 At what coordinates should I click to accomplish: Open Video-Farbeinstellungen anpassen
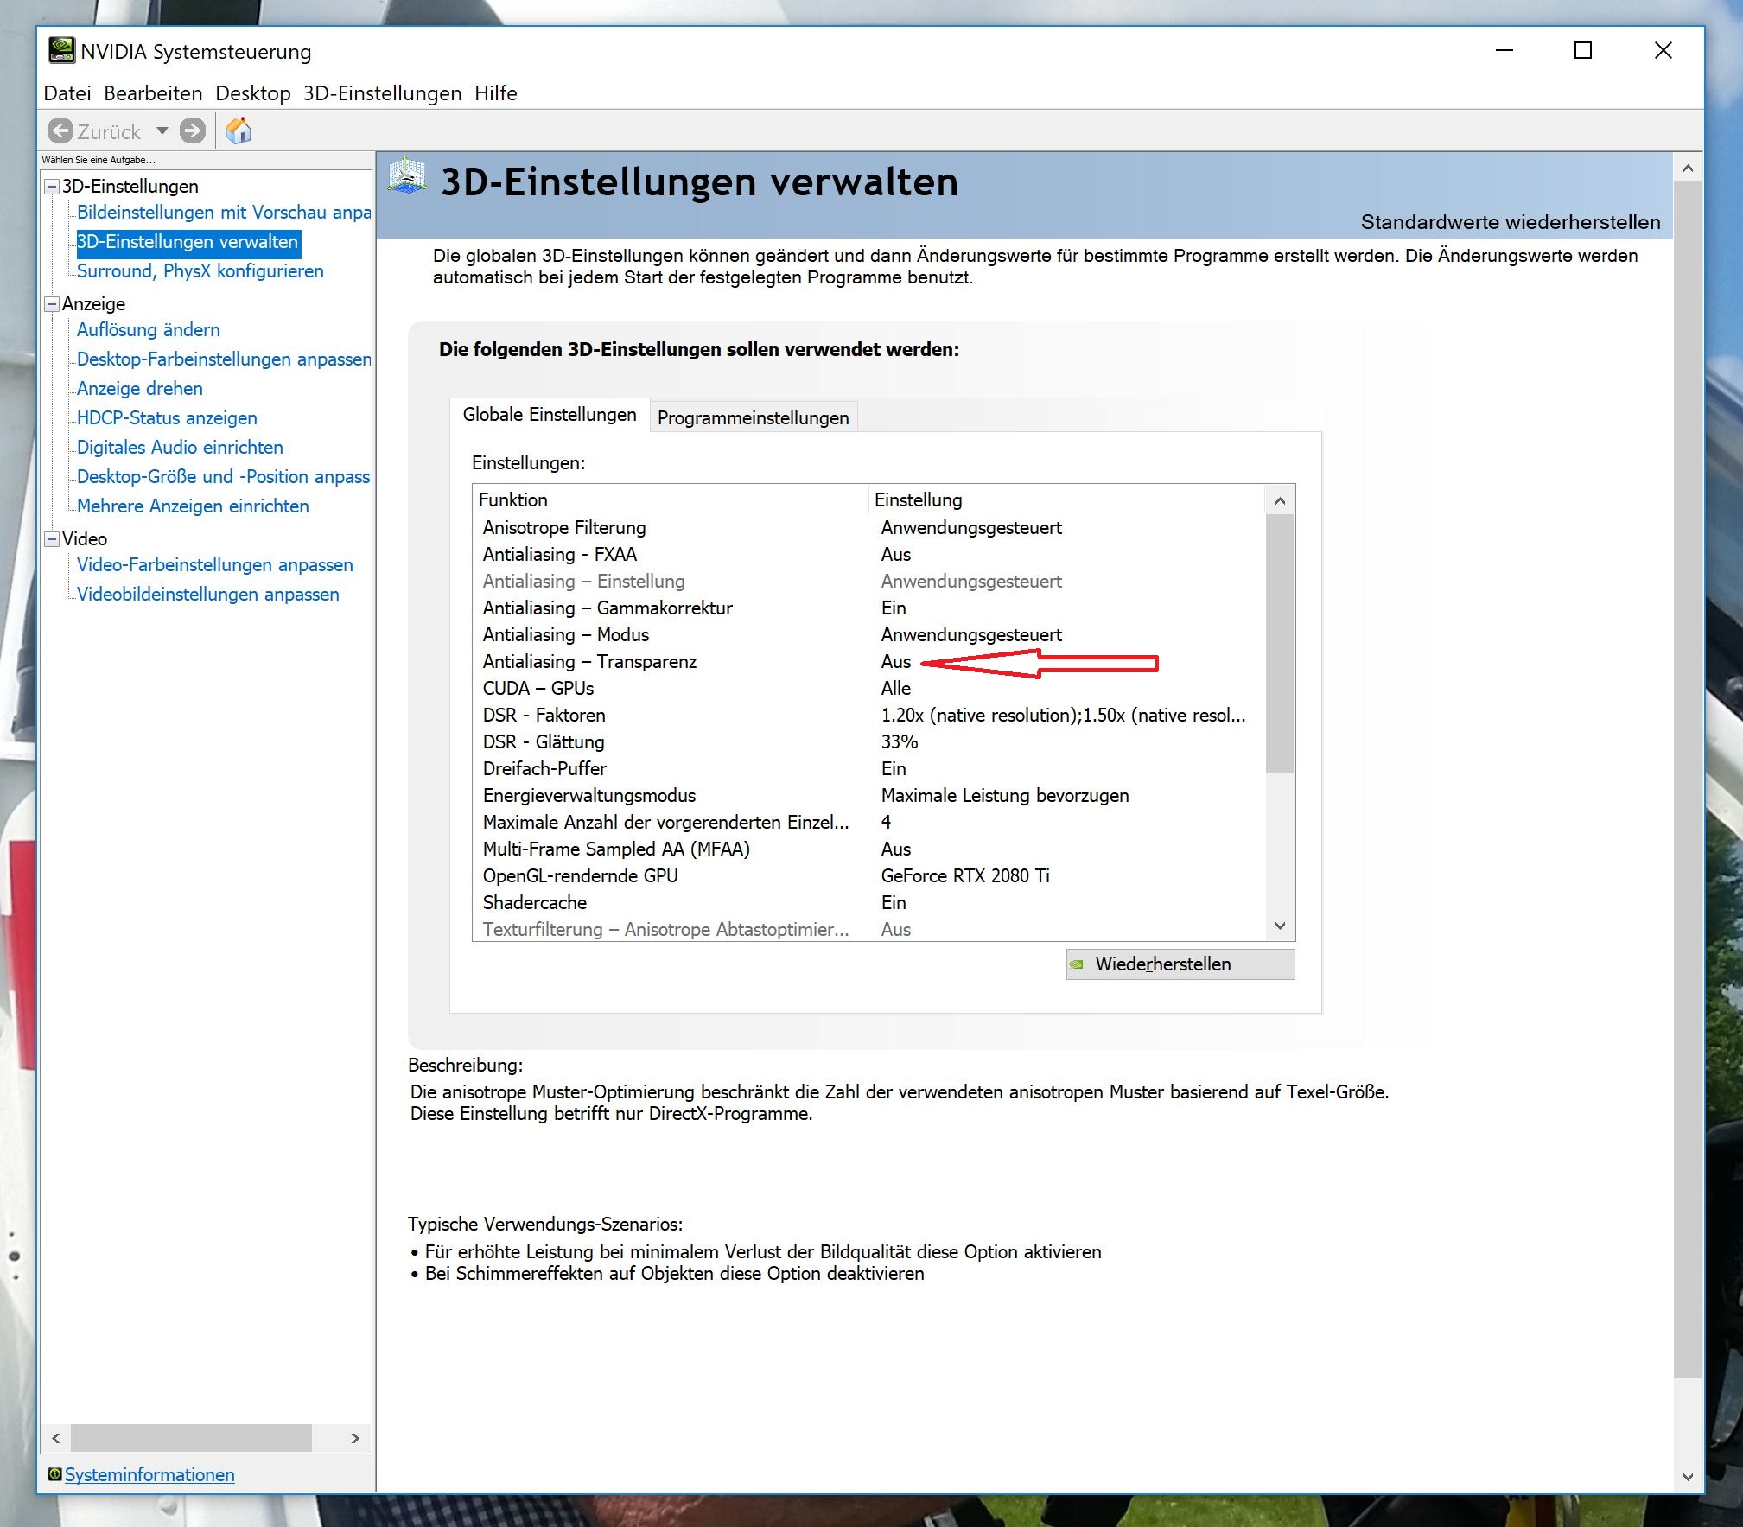point(215,565)
